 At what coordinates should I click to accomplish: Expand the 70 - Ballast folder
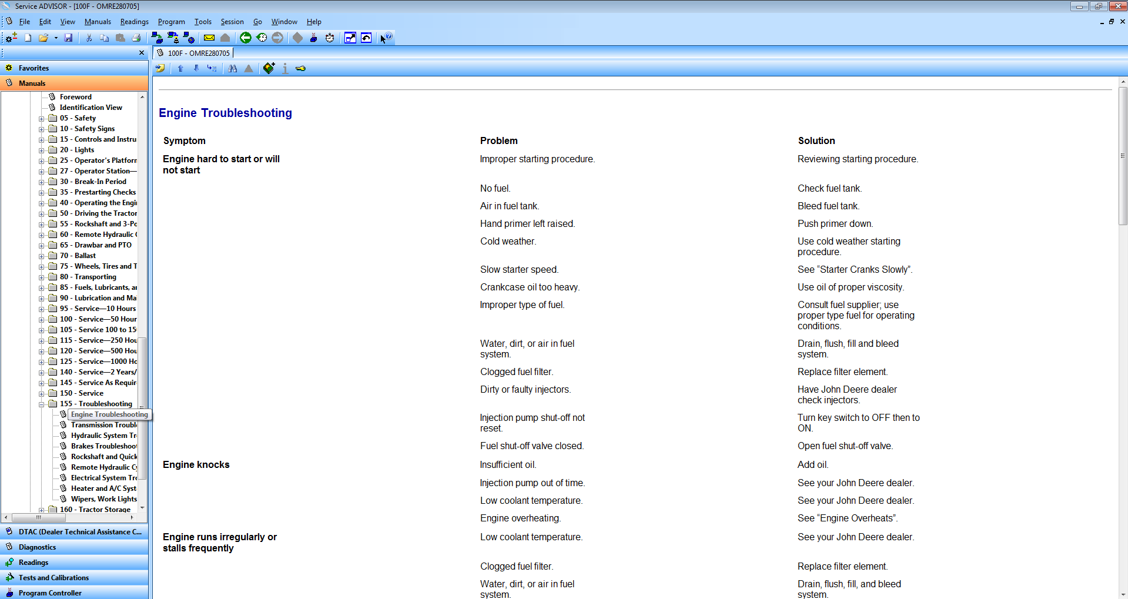(42, 256)
